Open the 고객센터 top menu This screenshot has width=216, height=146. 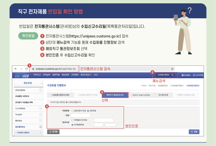coord(75,75)
